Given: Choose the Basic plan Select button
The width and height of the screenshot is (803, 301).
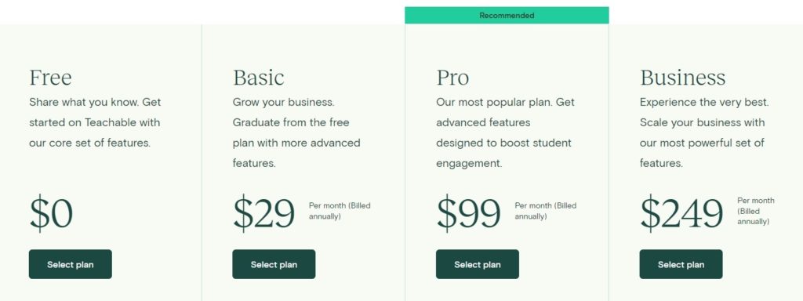Looking at the screenshot, I should pos(274,264).
